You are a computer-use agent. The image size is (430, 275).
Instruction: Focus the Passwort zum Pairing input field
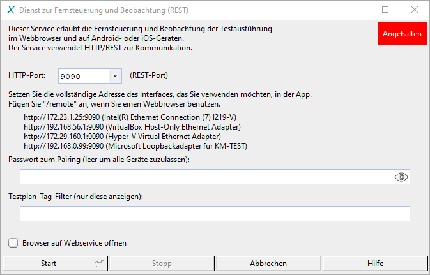click(x=204, y=177)
